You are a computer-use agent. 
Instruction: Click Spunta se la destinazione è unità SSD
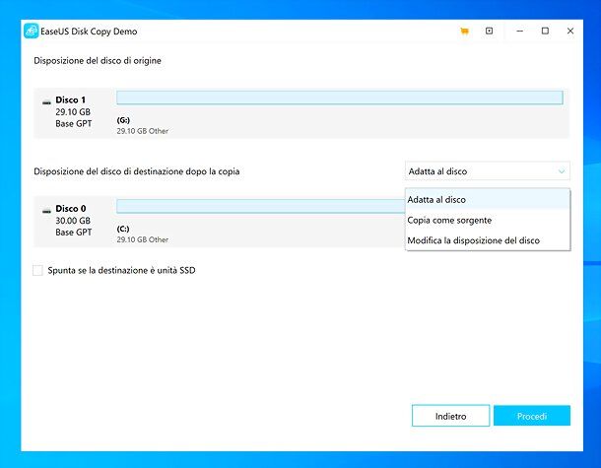pyautogui.click(x=121, y=270)
